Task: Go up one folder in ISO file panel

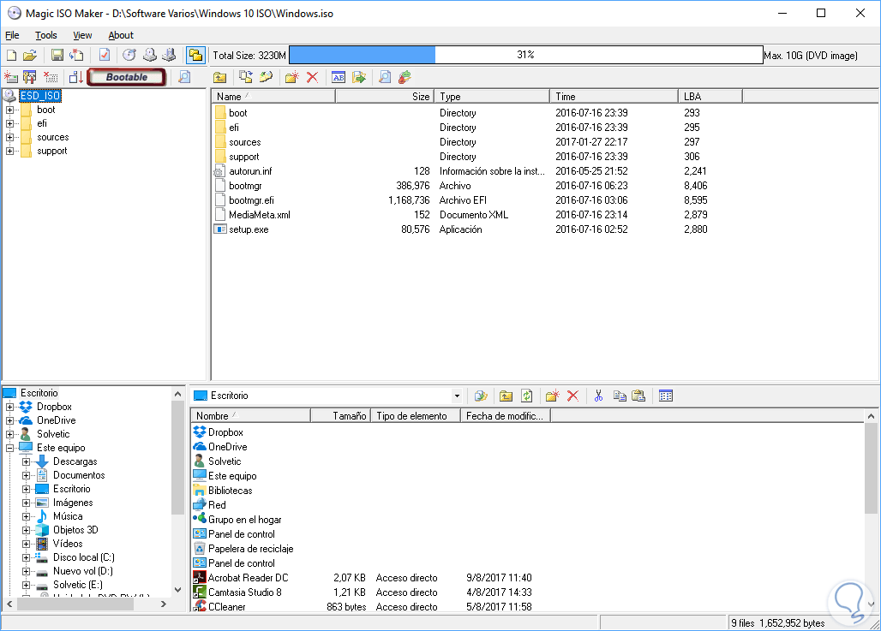Action: tap(220, 77)
